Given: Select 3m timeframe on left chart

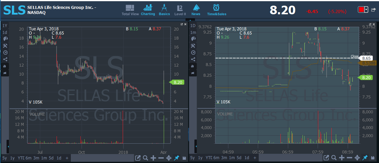Looking at the screenshot, I should click(36, 158).
